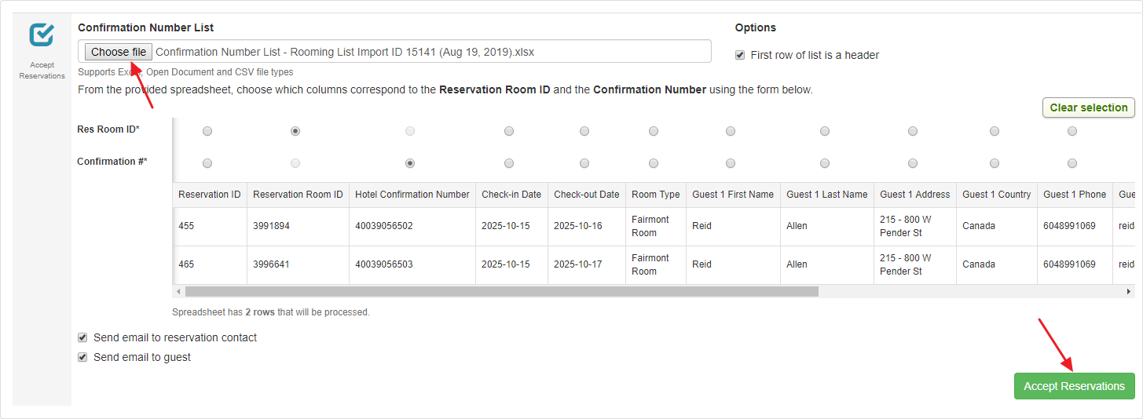Click the Hotel Confirmation Number column header
The image size is (1143, 419).
412,195
